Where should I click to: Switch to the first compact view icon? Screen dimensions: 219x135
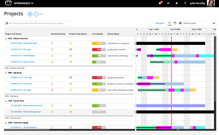[170, 23]
